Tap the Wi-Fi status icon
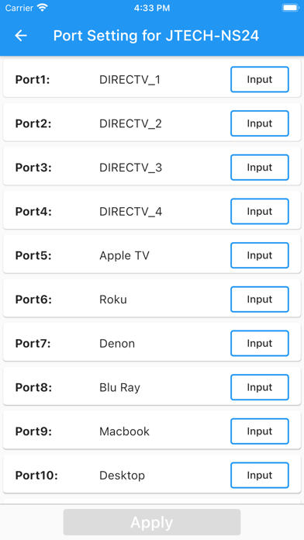This screenshot has height=540, width=304. click(43, 8)
